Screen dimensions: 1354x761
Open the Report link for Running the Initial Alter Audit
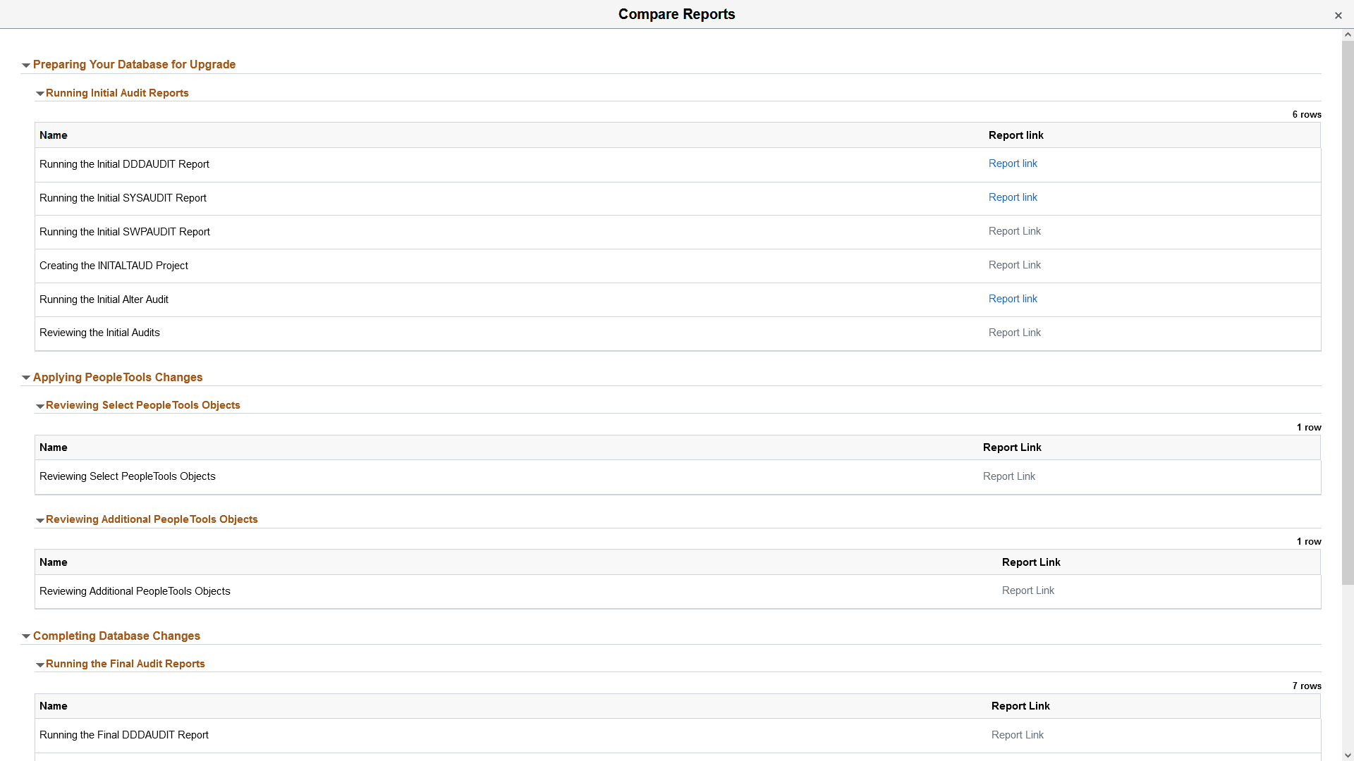pos(1012,298)
